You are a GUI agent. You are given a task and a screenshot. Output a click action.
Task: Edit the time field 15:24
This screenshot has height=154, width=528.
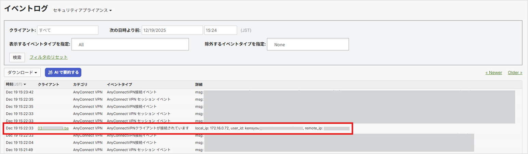coord(221,30)
